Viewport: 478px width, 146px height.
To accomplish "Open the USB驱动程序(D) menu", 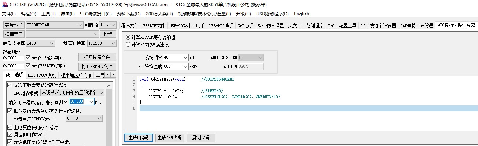I will (272, 14).
